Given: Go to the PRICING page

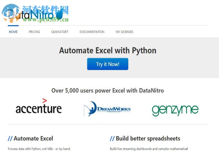Looking at the screenshot, I should tap(34, 32).
